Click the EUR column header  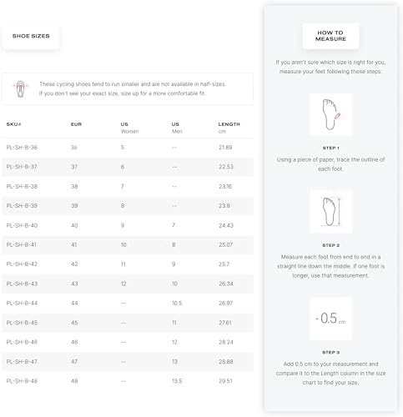pos(76,124)
